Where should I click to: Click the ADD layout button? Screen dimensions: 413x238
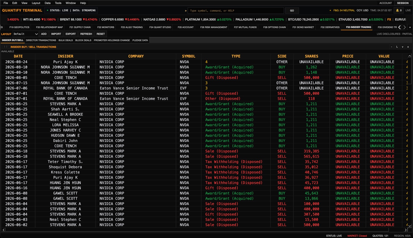44,34
